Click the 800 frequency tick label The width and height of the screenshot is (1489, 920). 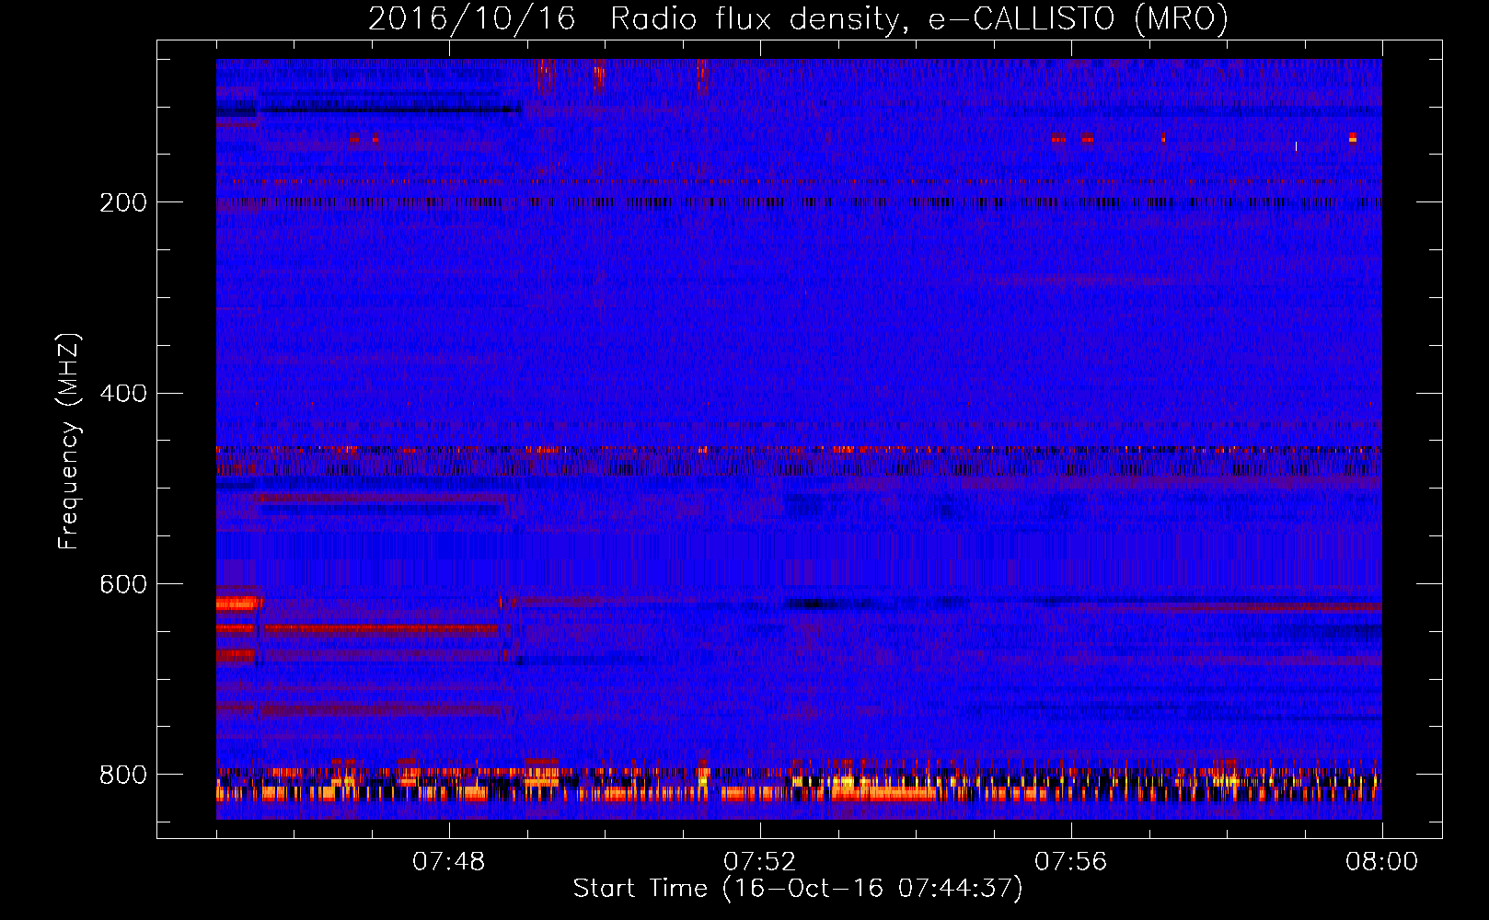tap(123, 775)
